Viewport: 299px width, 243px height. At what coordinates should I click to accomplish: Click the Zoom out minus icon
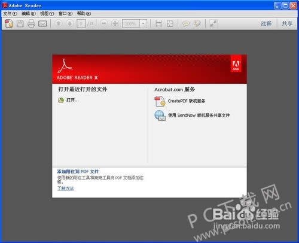coord(103,23)
